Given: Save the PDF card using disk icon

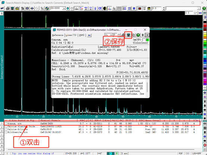Looking at the screenshot, I should pyautogui.click(x=128, y=35).
